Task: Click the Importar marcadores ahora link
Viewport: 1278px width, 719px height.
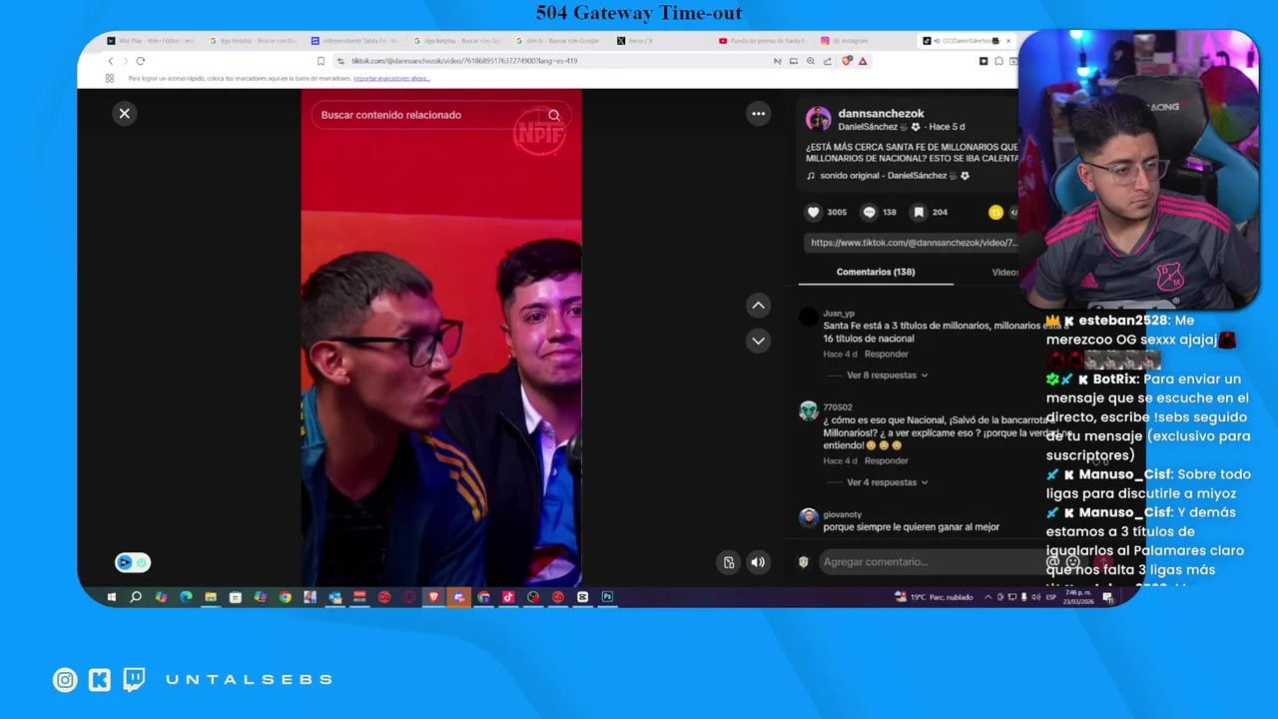Action: coord(391,78)
